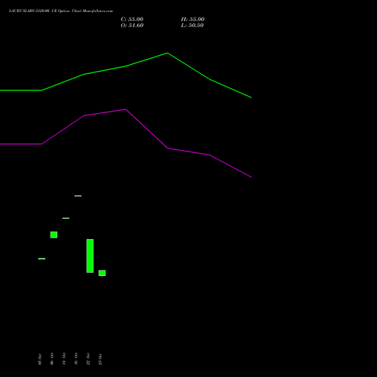
Task: Click the first date label on the axis
Action: [40, 359]
